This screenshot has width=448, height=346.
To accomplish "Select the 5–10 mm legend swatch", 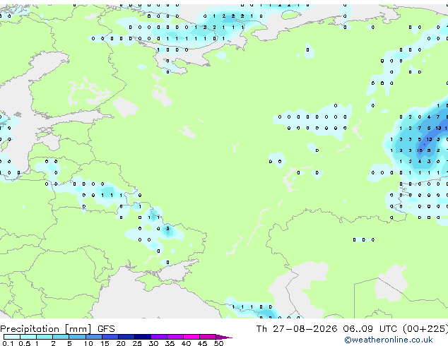I will 77,337.
